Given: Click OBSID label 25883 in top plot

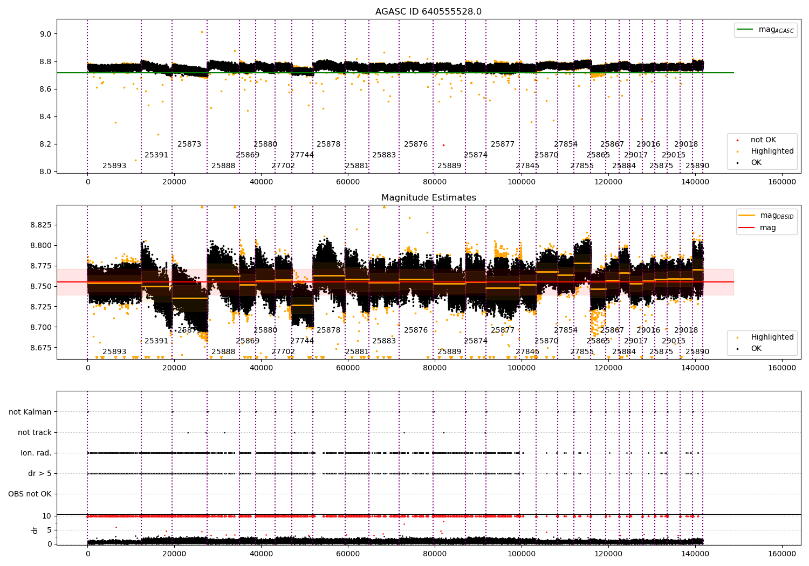Looking at the screenshot, I should 384,155.
